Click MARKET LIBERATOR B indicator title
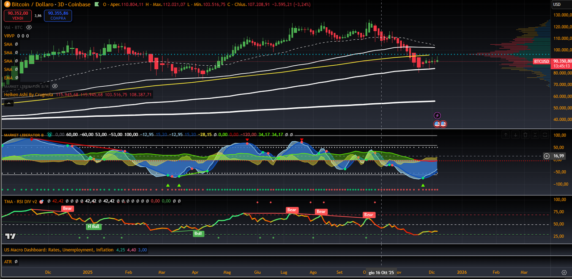The height and width of the screenshot is (279, 572). (x=24, y=135)
